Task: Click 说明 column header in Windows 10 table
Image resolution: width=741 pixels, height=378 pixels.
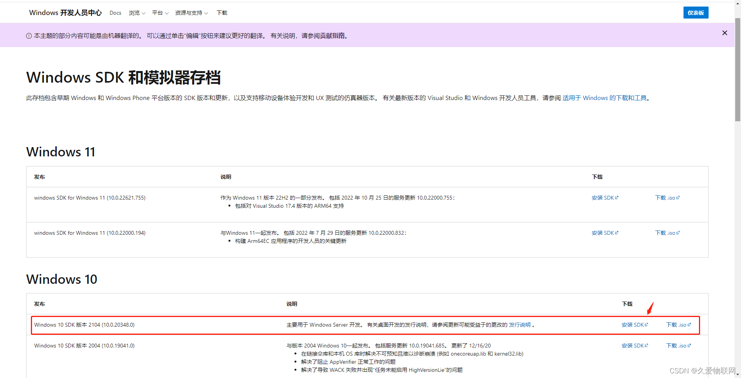Action: [292, 304]
